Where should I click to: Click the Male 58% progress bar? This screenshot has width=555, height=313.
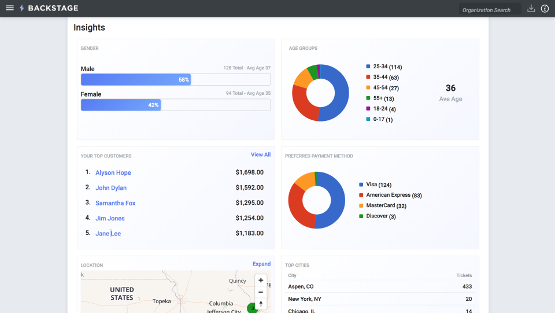click(136, 80)
